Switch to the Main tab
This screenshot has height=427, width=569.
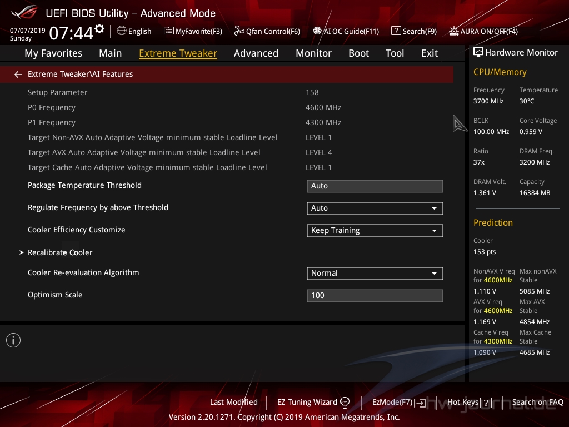(x=111, y=53)
